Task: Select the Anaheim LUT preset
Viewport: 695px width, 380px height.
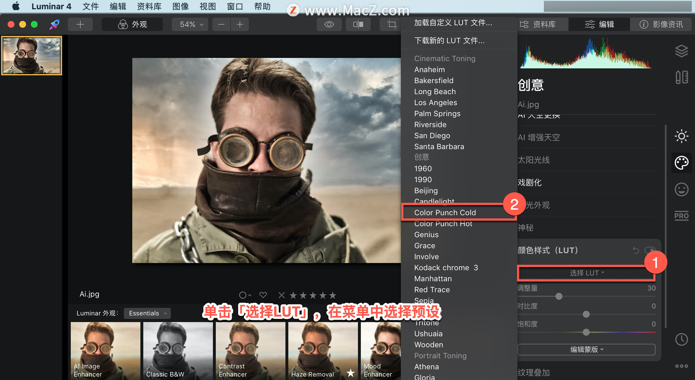Action: (429, 69)
